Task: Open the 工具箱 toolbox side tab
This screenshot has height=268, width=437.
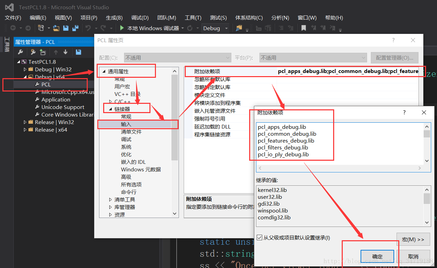Action: (x=7, y=45)
